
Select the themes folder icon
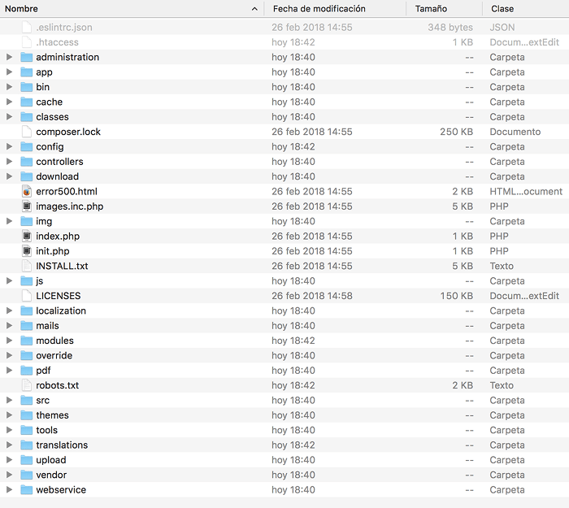(x=26, y=415)
